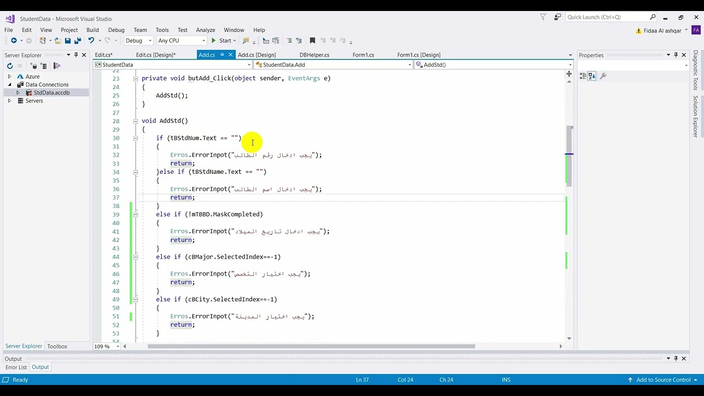Click Add to Source Control

[x=663, y=380]
